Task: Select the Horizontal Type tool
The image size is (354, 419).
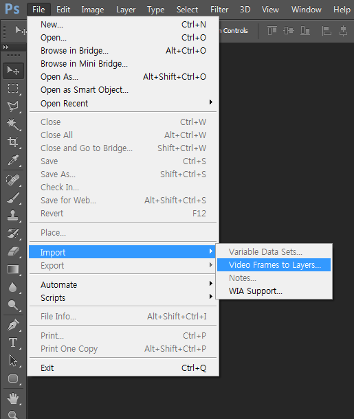Action: [13, 343]
